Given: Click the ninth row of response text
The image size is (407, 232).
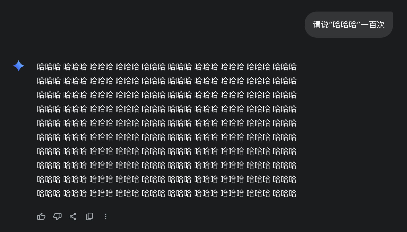Looking at the screenshot, I should 167,179.
